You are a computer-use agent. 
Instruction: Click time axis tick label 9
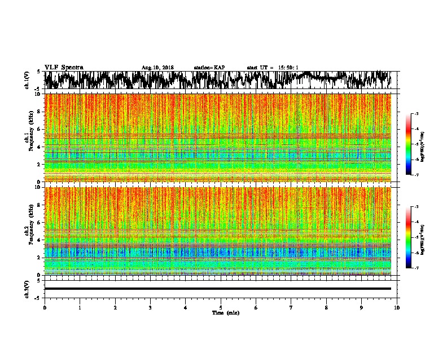[361, 308]
